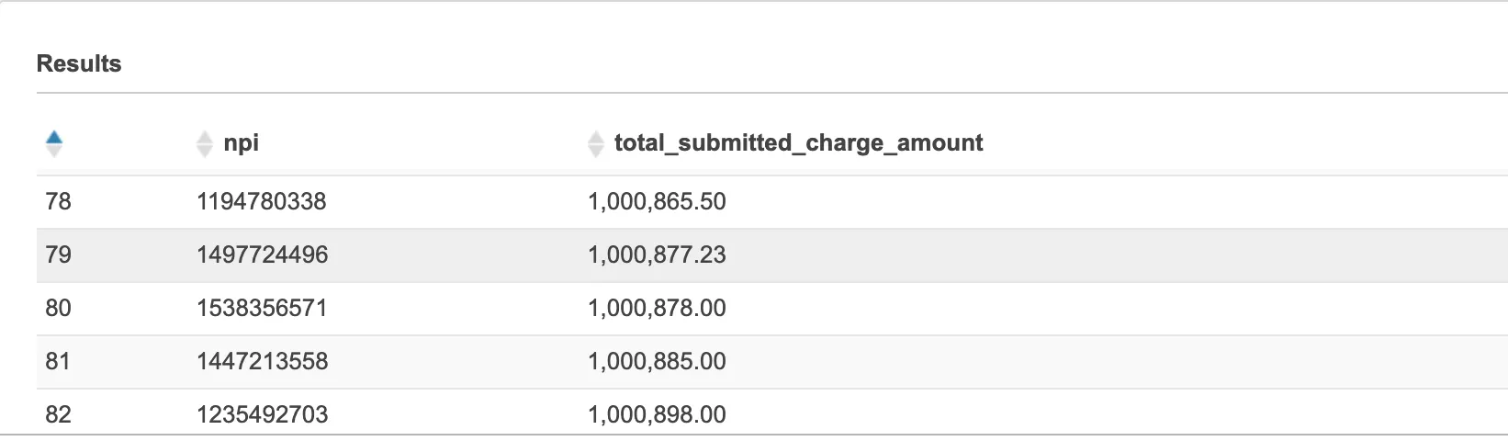The width and height of the screenshot is (1508, 441).
Task: Select the amount 1,000,885.00
Action: 657,361
